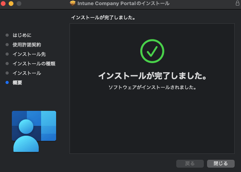Click the gray bullet beside はじめに
The height and width of the screenshot is (172, 241).
(7, 35)
